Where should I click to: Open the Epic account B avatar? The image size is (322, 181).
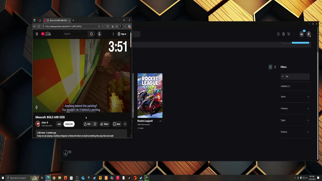pyautogui.click(x=309, y=34)
